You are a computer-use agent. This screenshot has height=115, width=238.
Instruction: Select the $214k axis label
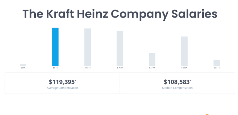pos(152,68)
